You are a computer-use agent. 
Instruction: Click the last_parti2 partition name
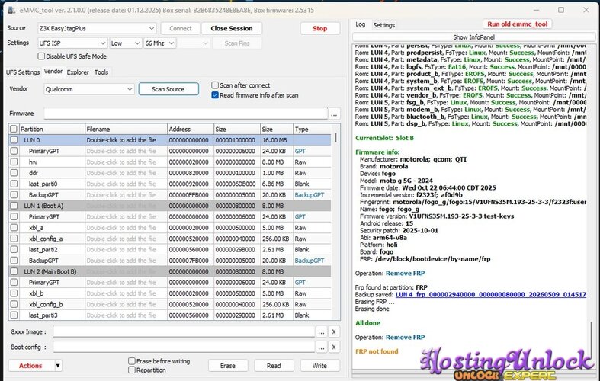point(43,250)
